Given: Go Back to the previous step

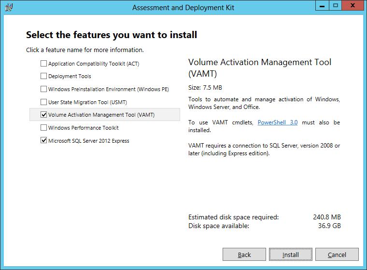Looking at the screenshot, I should click(244, 255).
